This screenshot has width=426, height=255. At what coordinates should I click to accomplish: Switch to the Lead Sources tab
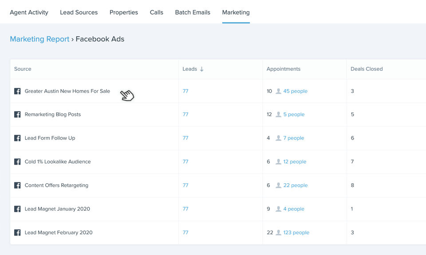pos(79,12)
